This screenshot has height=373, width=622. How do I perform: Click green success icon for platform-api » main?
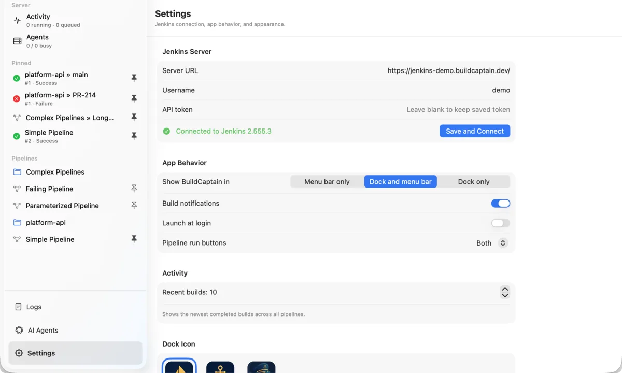(17, 78)
